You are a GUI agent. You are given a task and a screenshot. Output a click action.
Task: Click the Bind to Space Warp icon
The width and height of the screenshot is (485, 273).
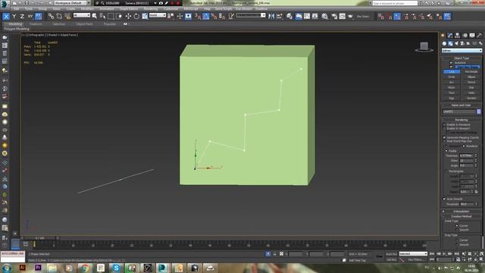click(67, 16)
